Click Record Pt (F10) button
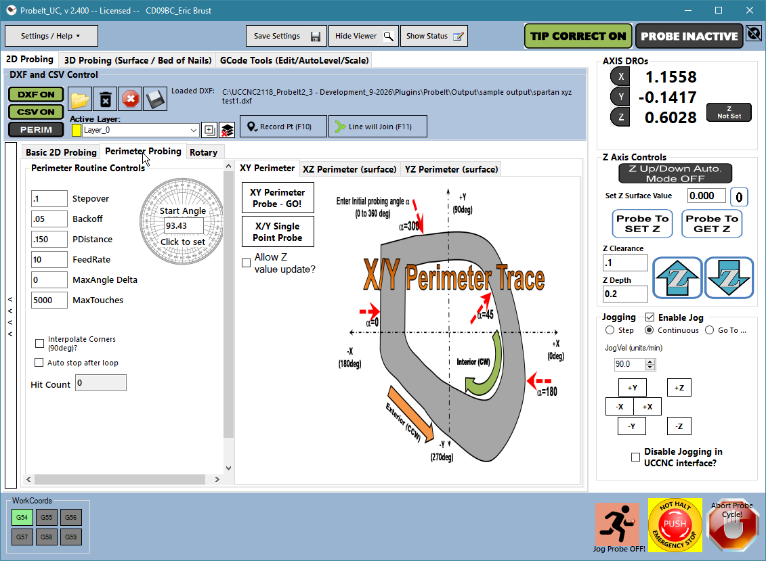 (283, 127)
